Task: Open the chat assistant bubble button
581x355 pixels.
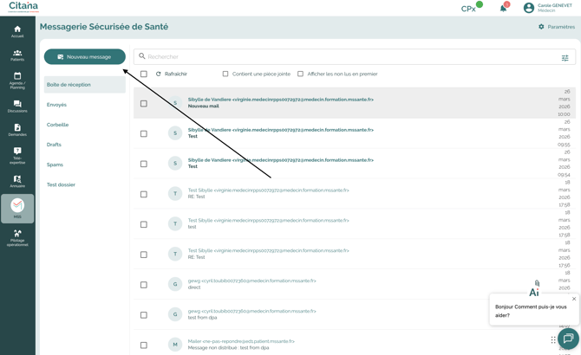Action: 567,339
